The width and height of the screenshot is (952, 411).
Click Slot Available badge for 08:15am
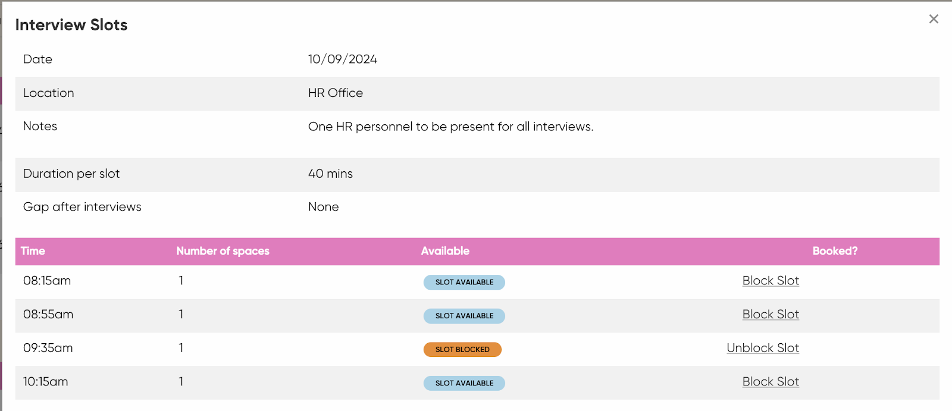coord(464,283)
